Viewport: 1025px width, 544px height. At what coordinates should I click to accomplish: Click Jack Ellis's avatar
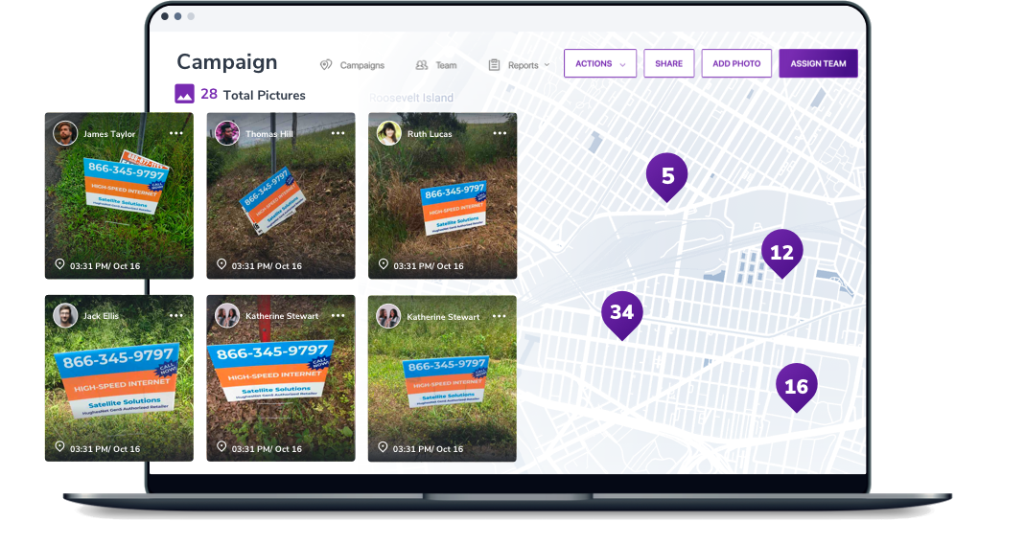point(65,315)
